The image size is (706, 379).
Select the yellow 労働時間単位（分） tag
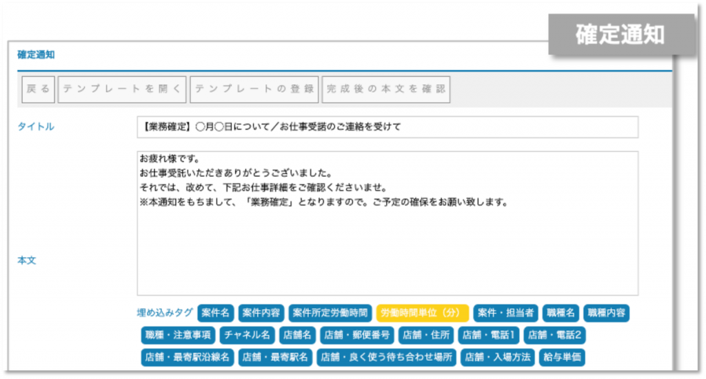(x=423, y=313)
